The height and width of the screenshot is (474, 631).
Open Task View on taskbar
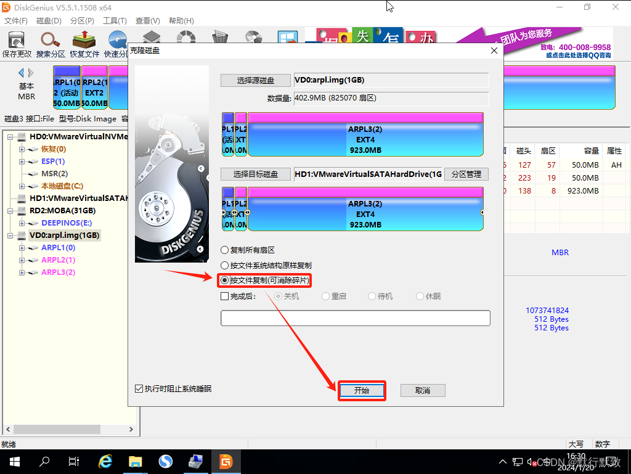[74, 462]
